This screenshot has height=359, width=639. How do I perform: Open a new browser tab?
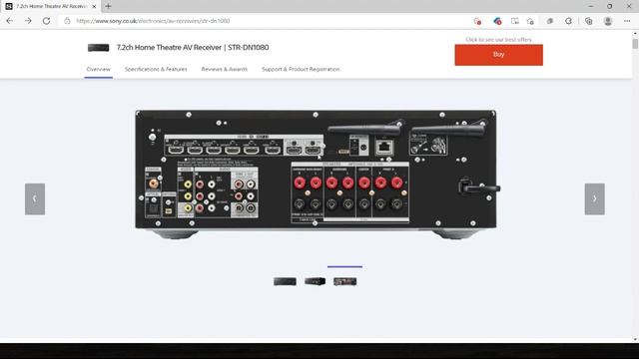tap(108, 6)
